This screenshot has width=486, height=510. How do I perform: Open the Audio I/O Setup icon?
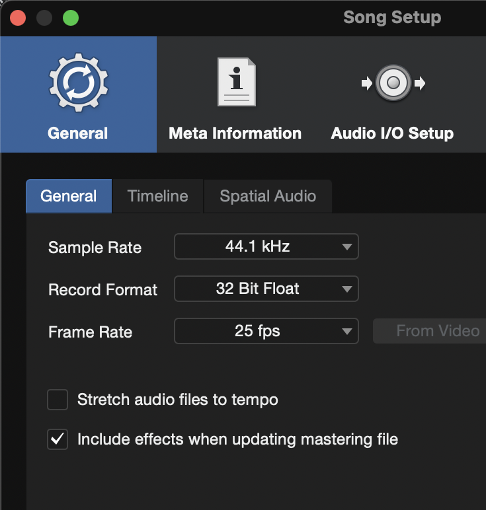393,83
